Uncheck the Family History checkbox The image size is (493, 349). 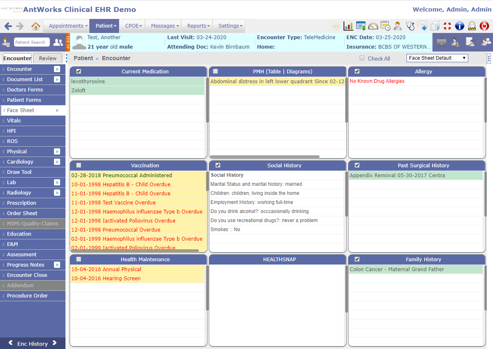click(x=357, y=260)
